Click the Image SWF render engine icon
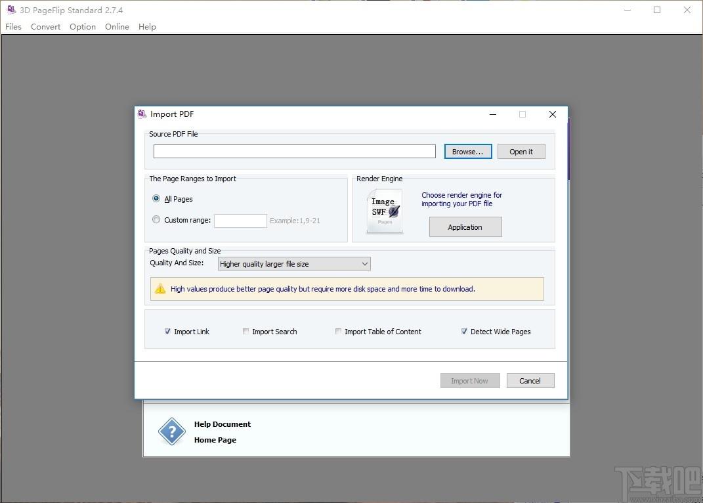Image resolution: width=703 pixels, height=503 pixels. 384,211
